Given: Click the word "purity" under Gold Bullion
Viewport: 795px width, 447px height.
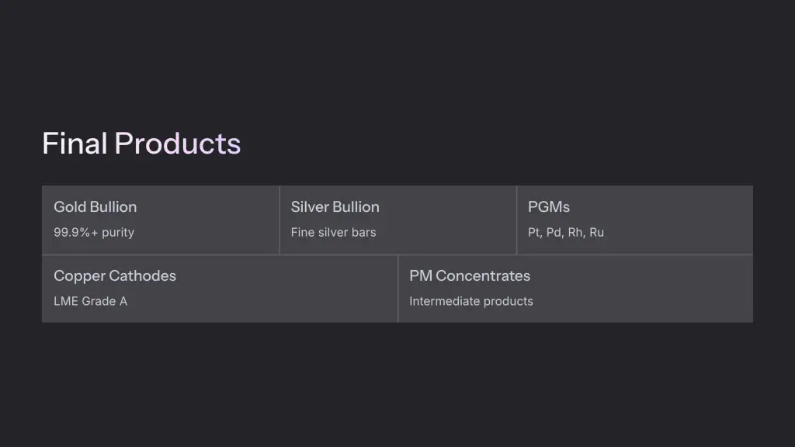Looking at the screenshot, I should click(117, 232).
